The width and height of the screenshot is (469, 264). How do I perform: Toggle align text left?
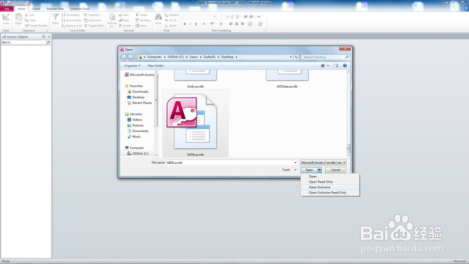click(x=231, y=24)
